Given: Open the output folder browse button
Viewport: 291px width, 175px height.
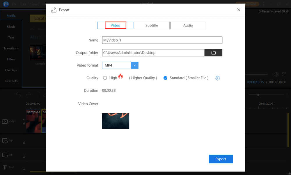Looking at the screenshot, I should click(x=213, y=53).
